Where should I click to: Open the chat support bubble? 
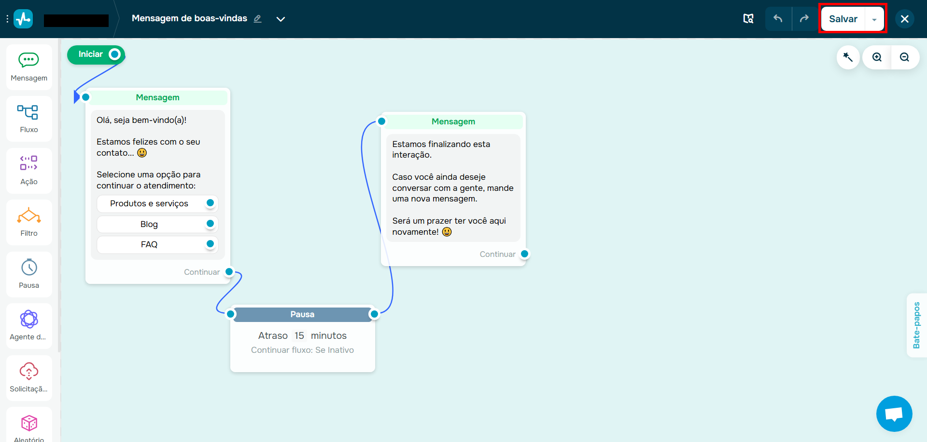[894, 414]
